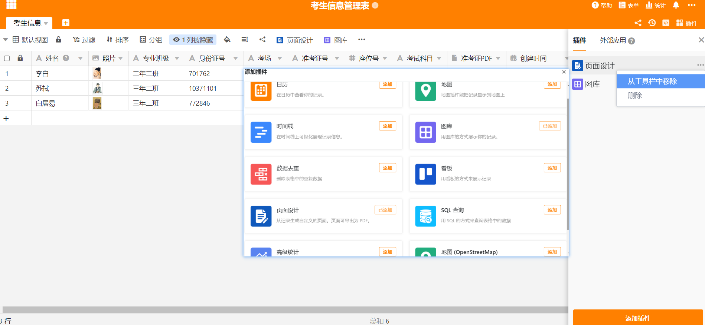Click the view lock icon beside 默认视图
Screen dimensions: 705x325
[59, 39]
